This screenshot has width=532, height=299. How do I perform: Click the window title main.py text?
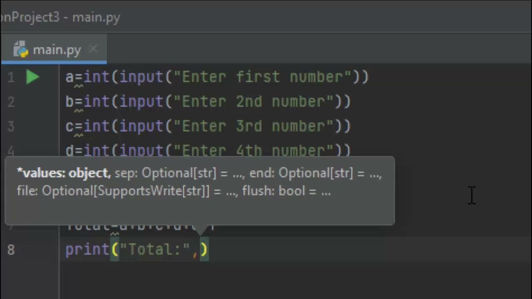(x=96, y=17)
